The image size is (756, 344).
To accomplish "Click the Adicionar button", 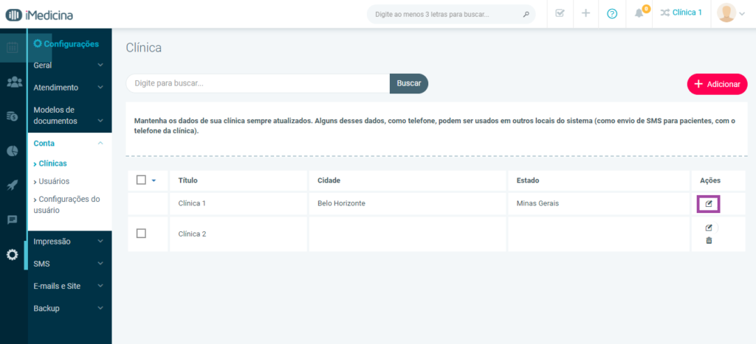I will (718, 84).
